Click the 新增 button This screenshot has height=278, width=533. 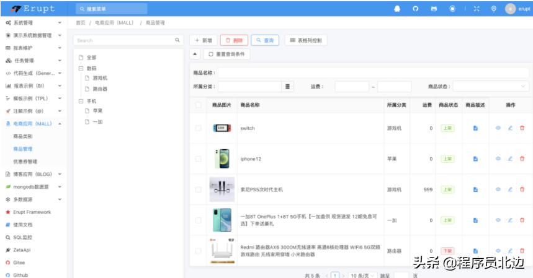click(x=204, y=40)
